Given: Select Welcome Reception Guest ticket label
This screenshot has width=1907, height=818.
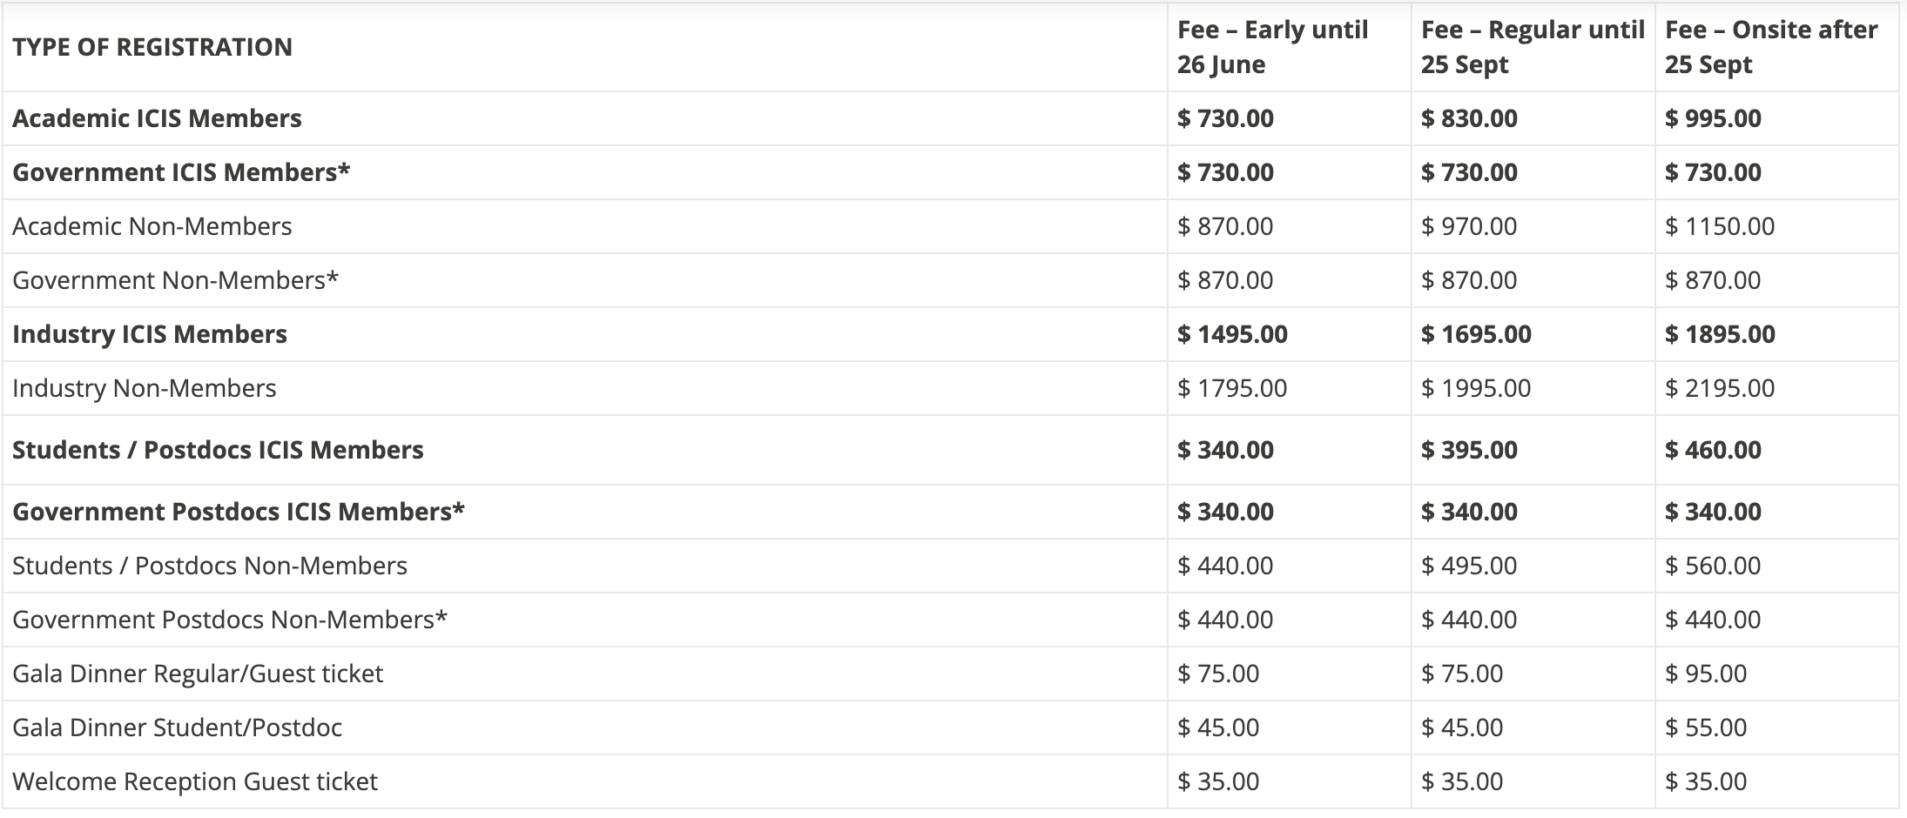Looking at the screenshot, I should click(195, 781).
